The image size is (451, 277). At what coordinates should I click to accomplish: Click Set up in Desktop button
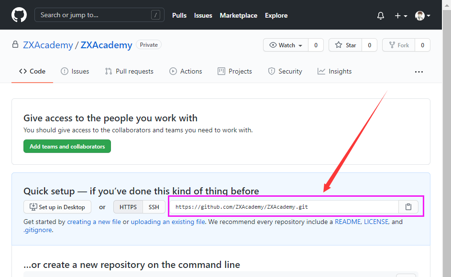coord(57,207)
